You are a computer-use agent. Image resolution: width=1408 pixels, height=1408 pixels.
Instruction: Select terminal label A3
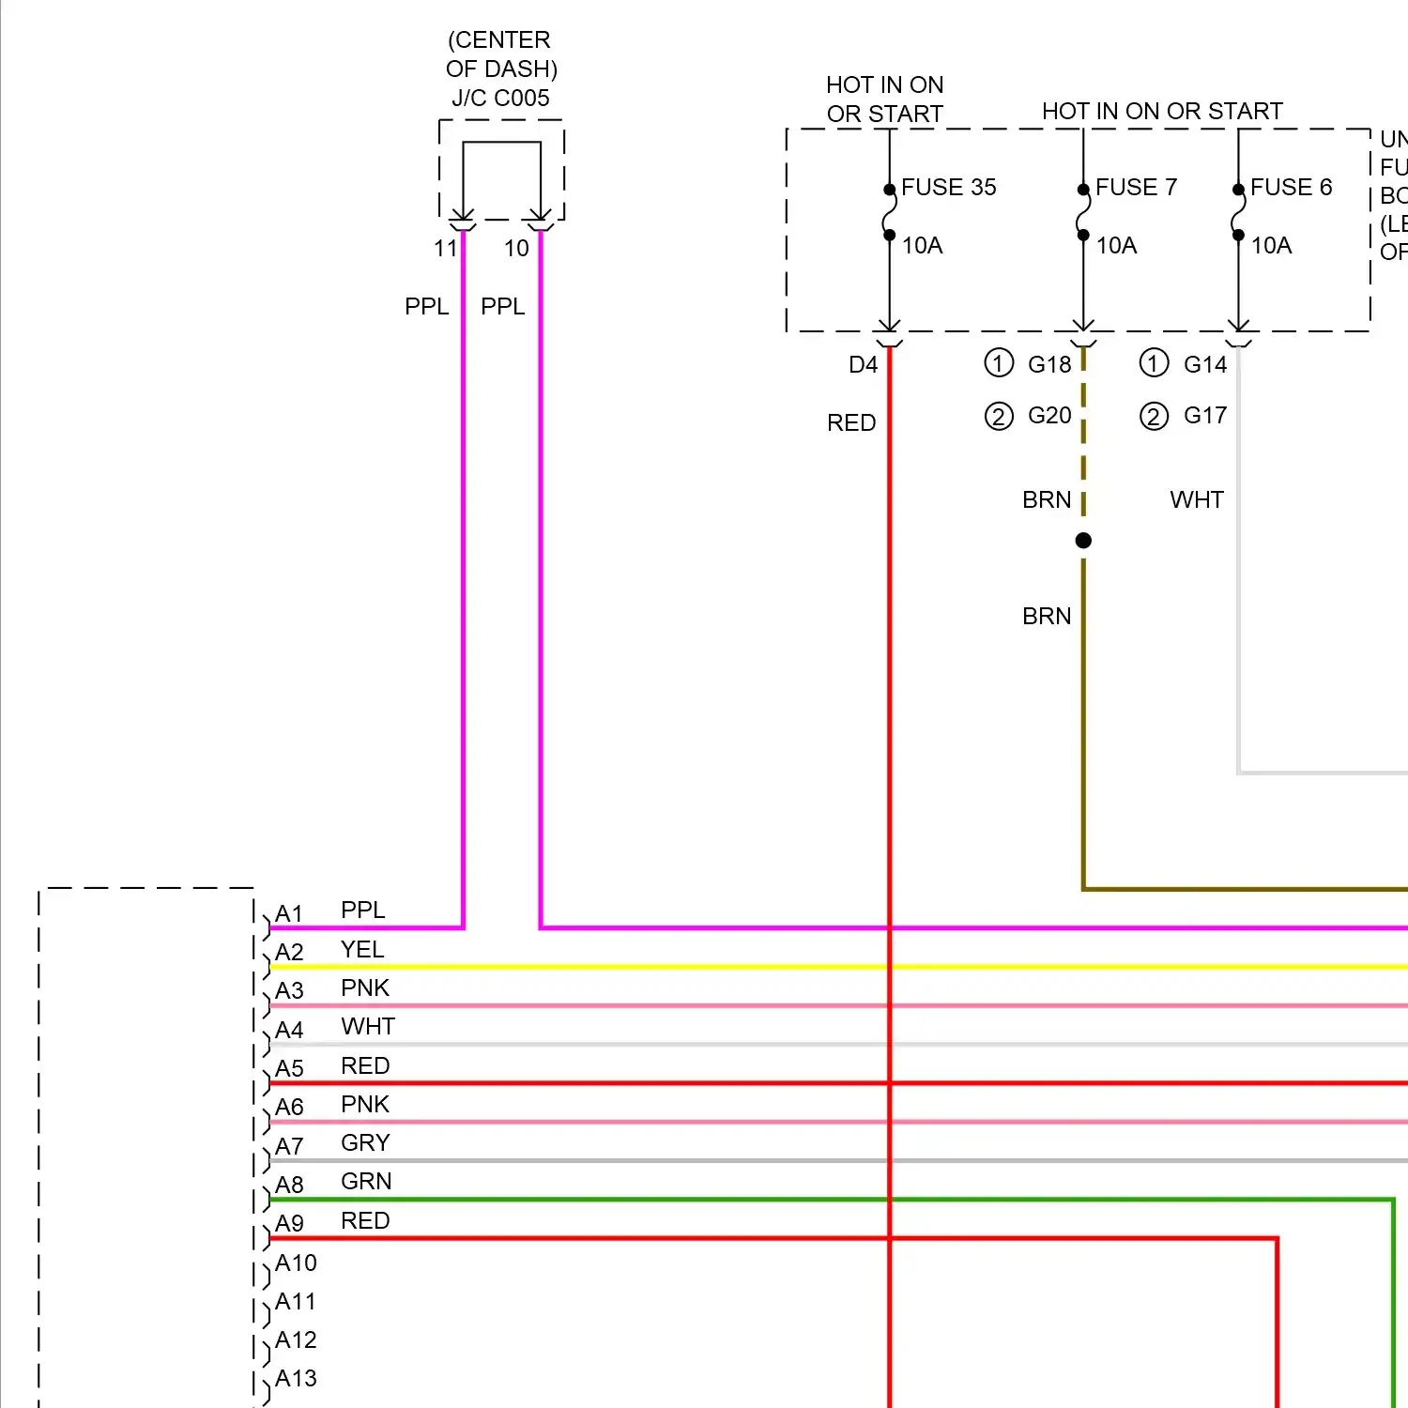coord(289,991)
